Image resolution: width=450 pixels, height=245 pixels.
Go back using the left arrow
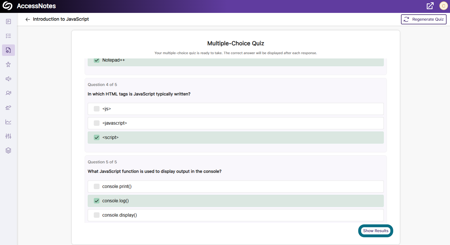tap(28, 19)
